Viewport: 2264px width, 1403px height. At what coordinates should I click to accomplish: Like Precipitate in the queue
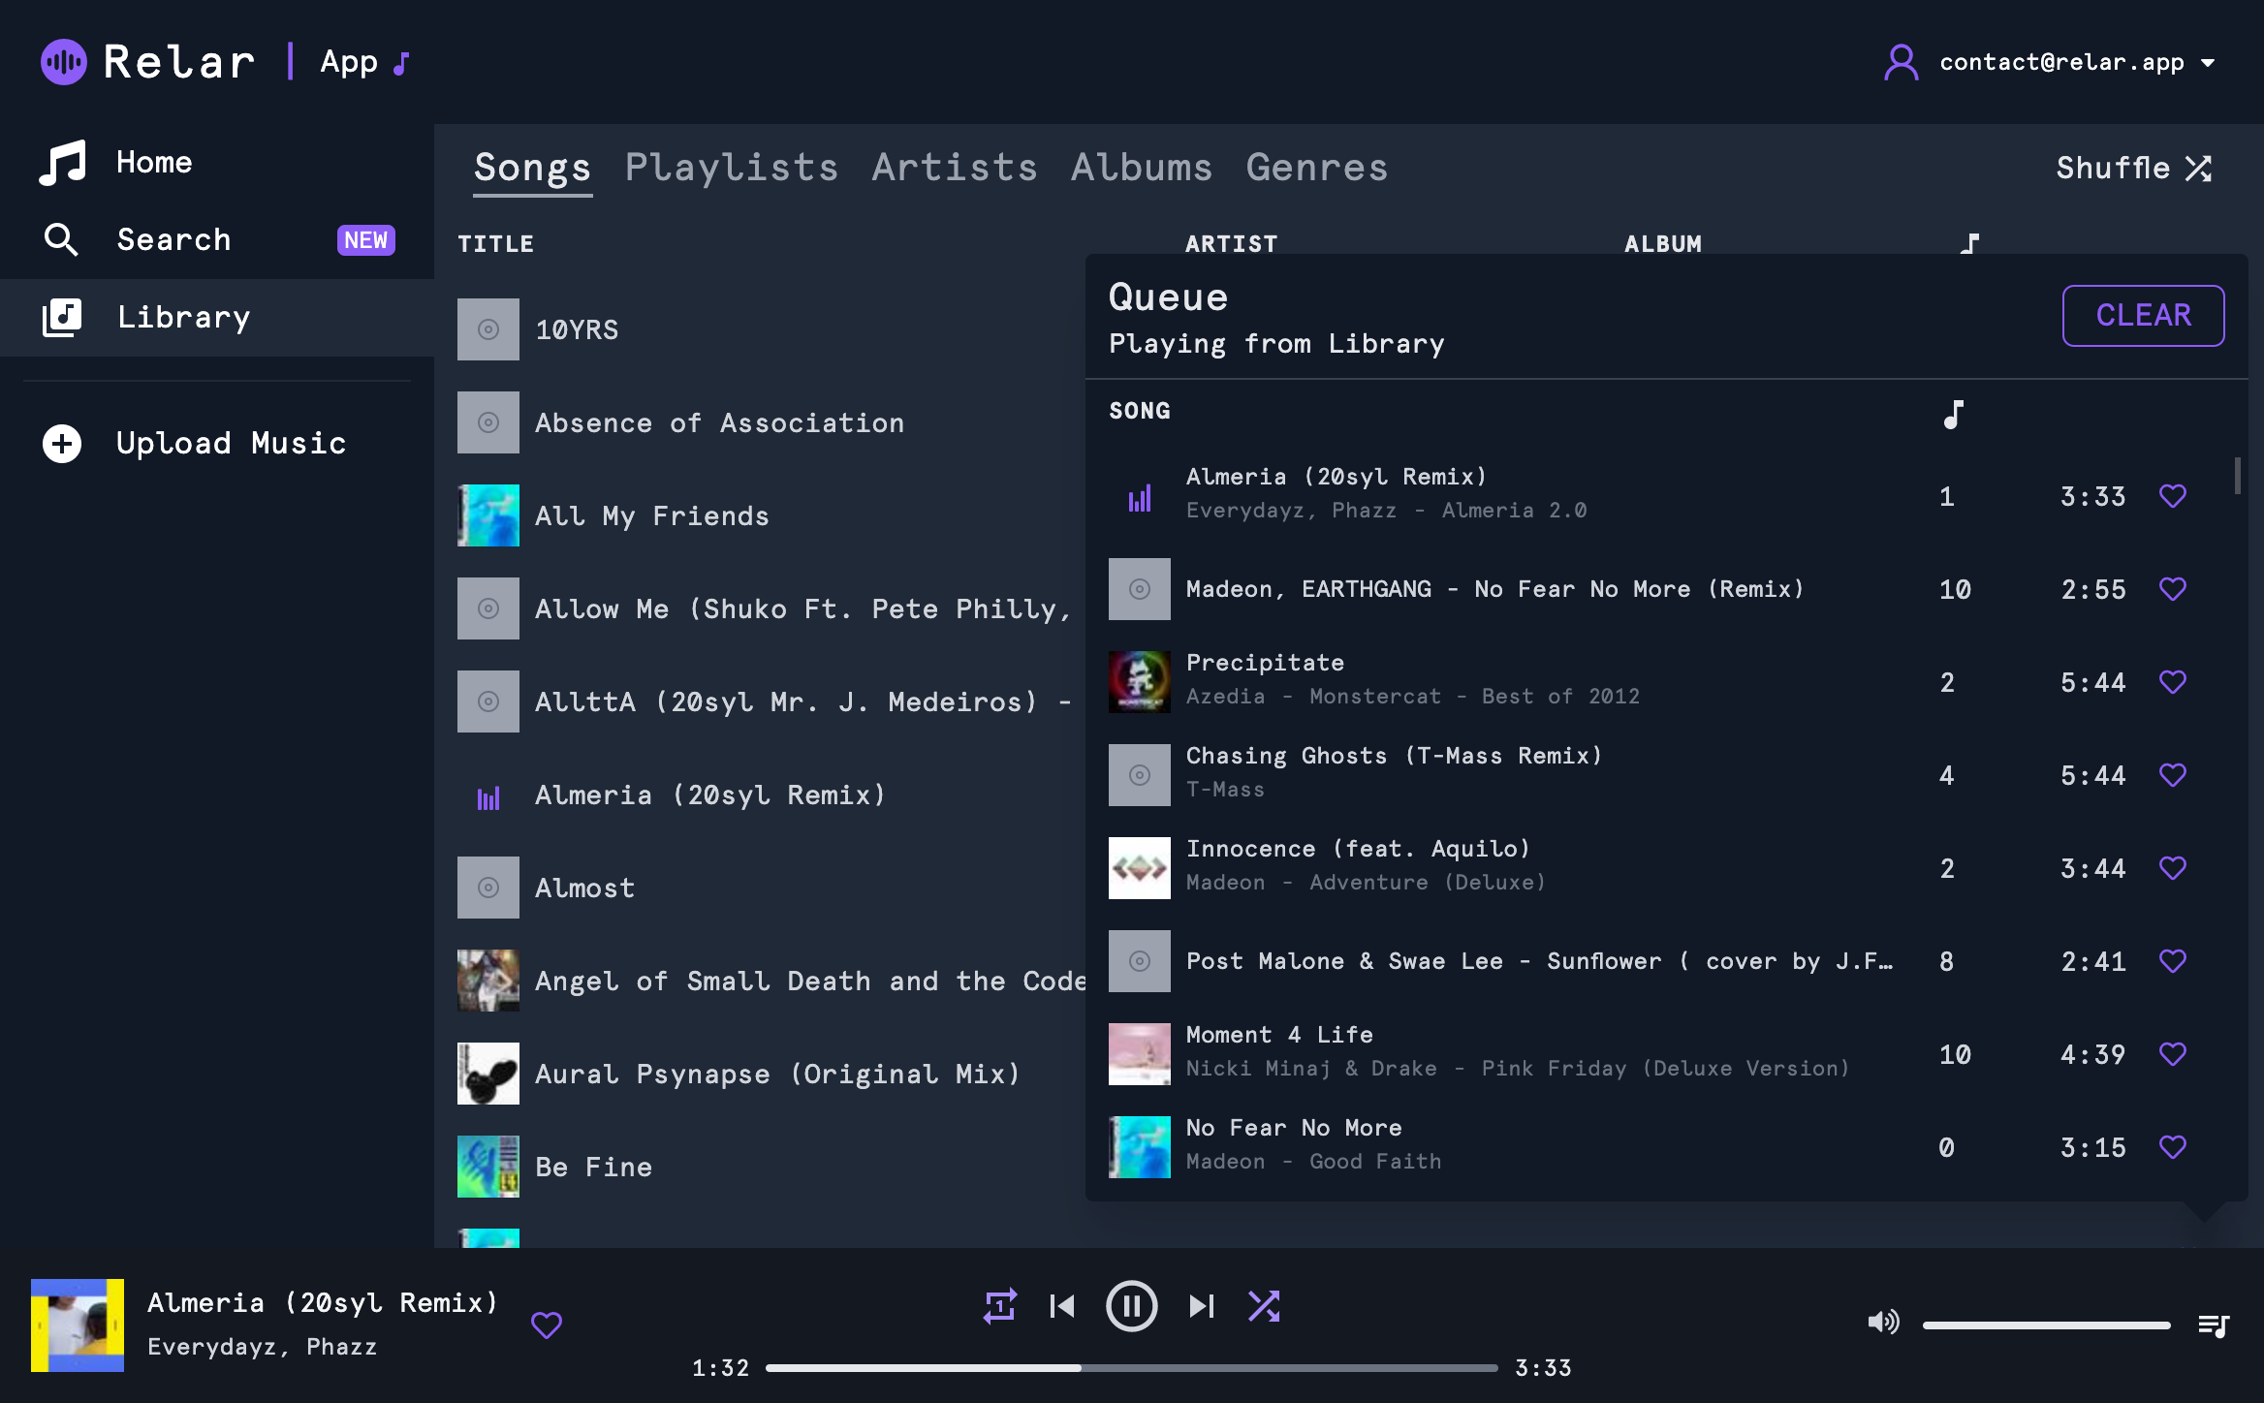[2173, 682]
